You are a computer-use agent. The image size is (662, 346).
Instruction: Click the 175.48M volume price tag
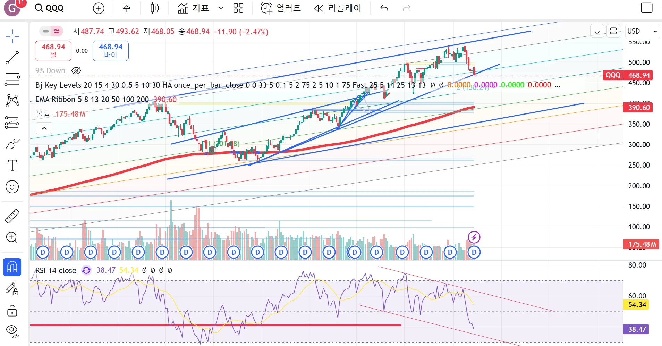(x=641, y=244)
